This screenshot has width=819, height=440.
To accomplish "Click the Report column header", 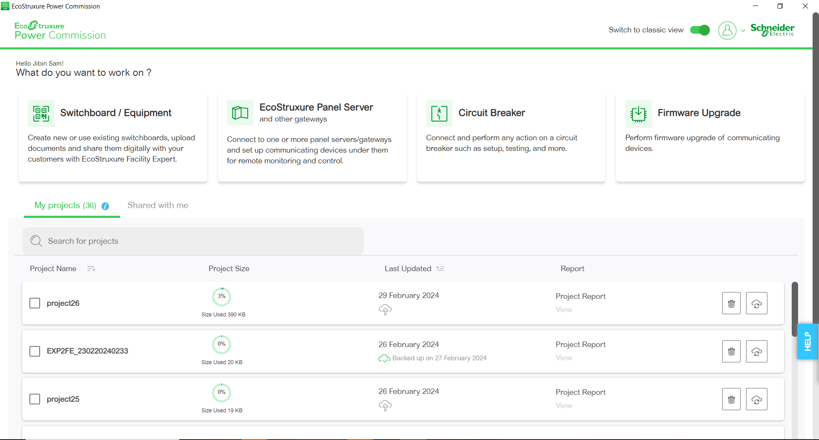I will [572, 269].
